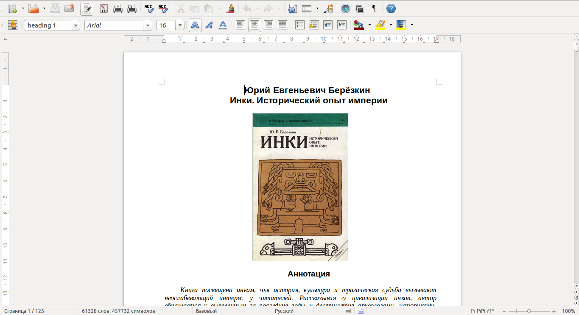
Task: Apply the yellow highlighting color
Action: click(x=380, y=25)
